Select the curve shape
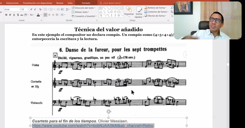Screen dimensions: 245x128 [x=108, y=15]
